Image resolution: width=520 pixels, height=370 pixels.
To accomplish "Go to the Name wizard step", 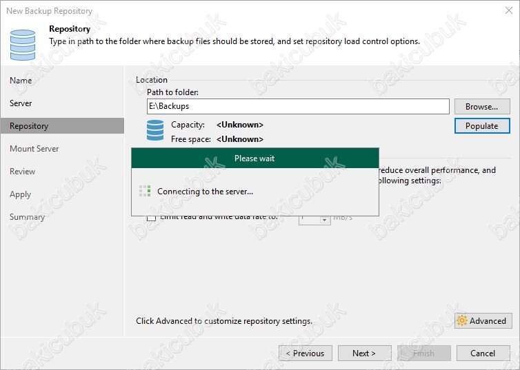I will click(x=21, y=81).
